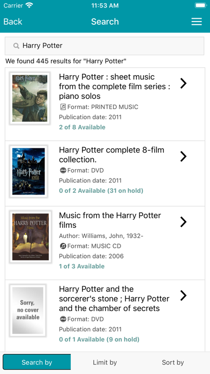This screenshot has width=210, height=374.
Task: Open the Sort by tab
Action: tap(173, 363)
